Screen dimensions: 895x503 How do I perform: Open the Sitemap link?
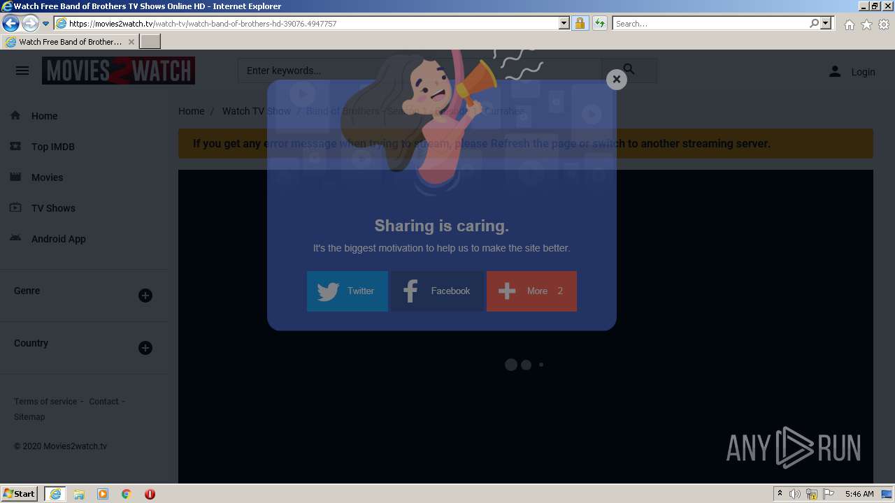[29, 417]
